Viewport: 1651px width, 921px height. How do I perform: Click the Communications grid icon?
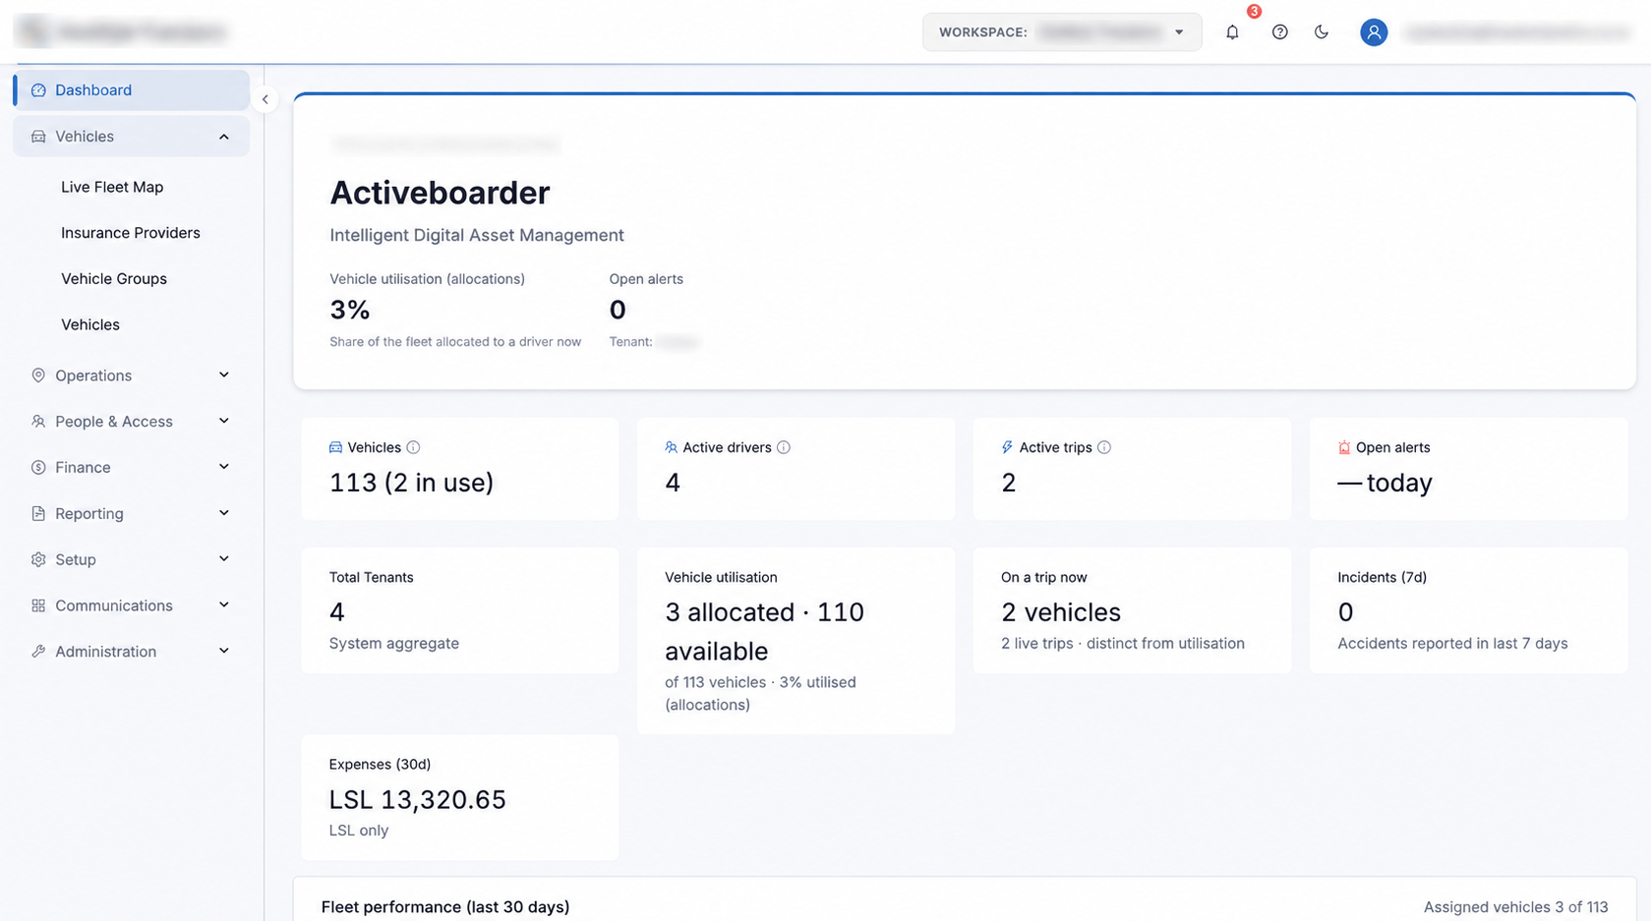(x=38, y=605)
